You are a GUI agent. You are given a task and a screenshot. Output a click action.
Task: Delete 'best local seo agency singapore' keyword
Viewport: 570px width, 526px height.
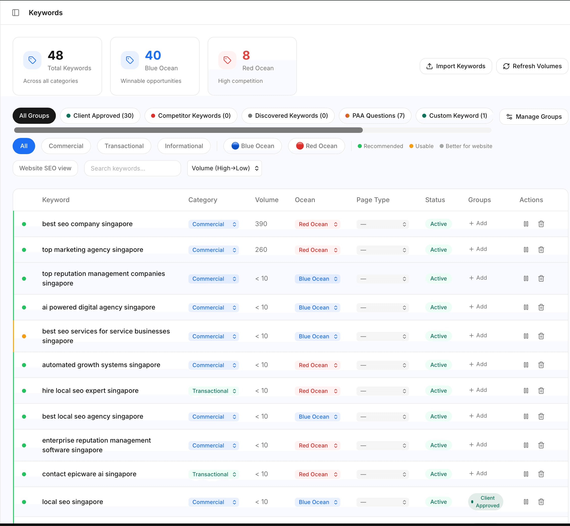541,416
